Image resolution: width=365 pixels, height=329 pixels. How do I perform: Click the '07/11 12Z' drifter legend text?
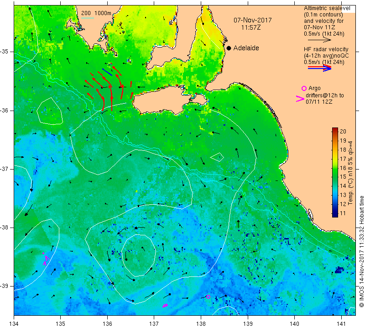pos(318,101)
